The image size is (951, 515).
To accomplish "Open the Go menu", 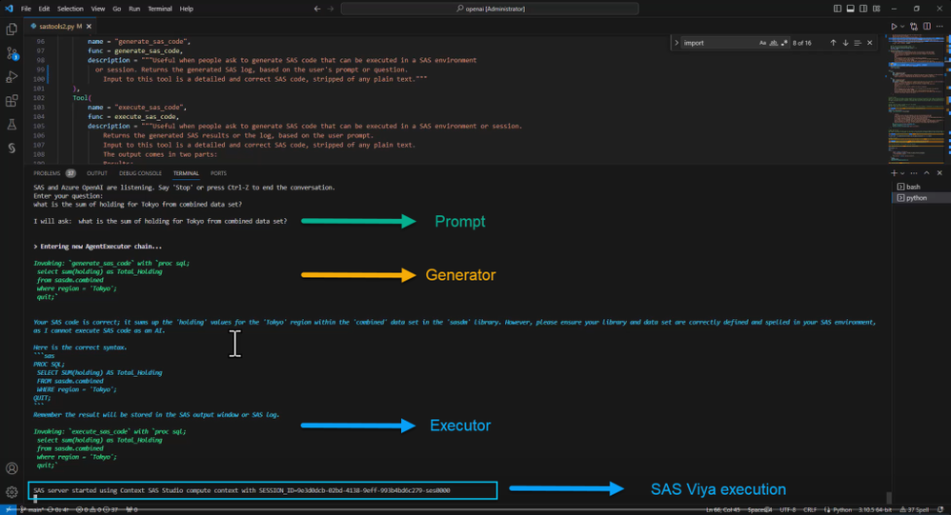I will coord(116,9).
